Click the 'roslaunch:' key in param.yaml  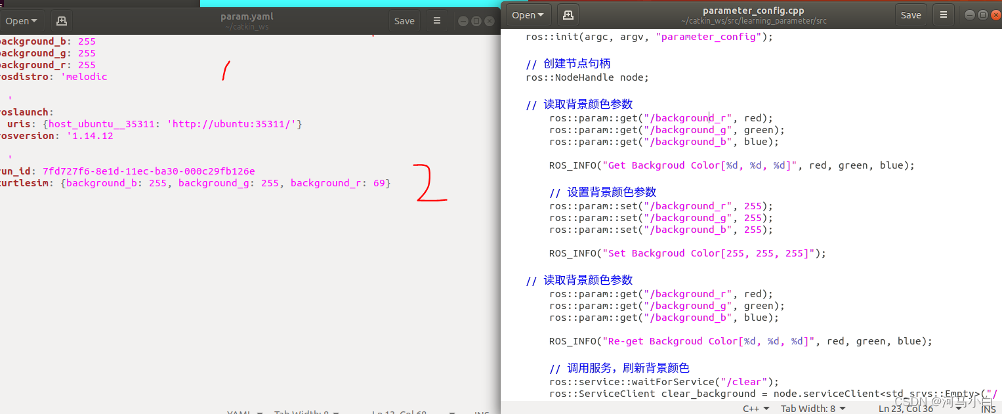[27, 112]
